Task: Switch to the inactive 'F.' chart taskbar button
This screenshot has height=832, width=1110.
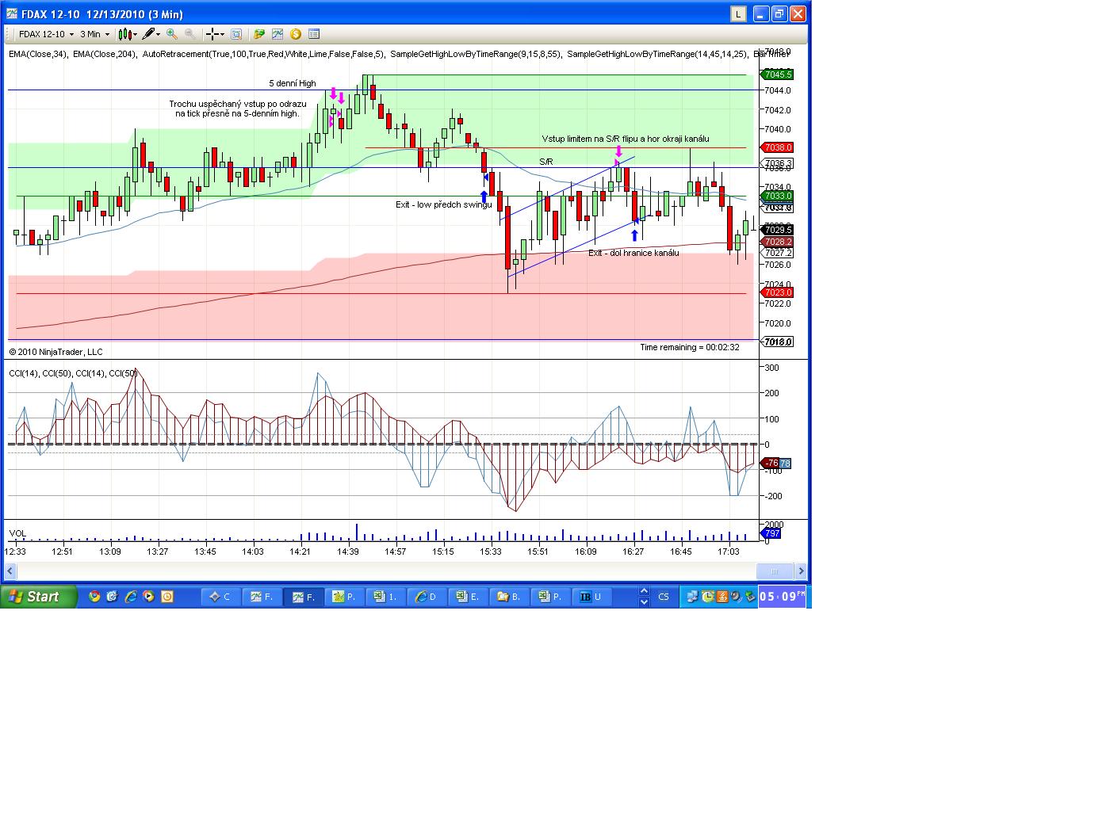Action: pos(262,597)
